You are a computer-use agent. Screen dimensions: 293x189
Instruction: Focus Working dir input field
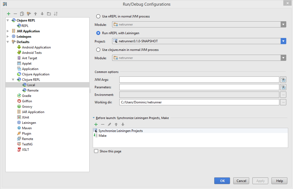pyautogui.click(x=199, y=102)
